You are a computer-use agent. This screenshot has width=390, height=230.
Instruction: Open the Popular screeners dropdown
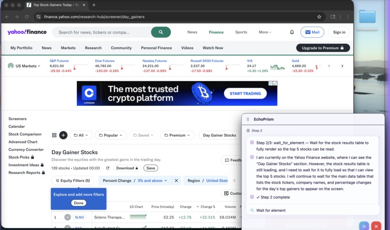[x=111, y=135]
